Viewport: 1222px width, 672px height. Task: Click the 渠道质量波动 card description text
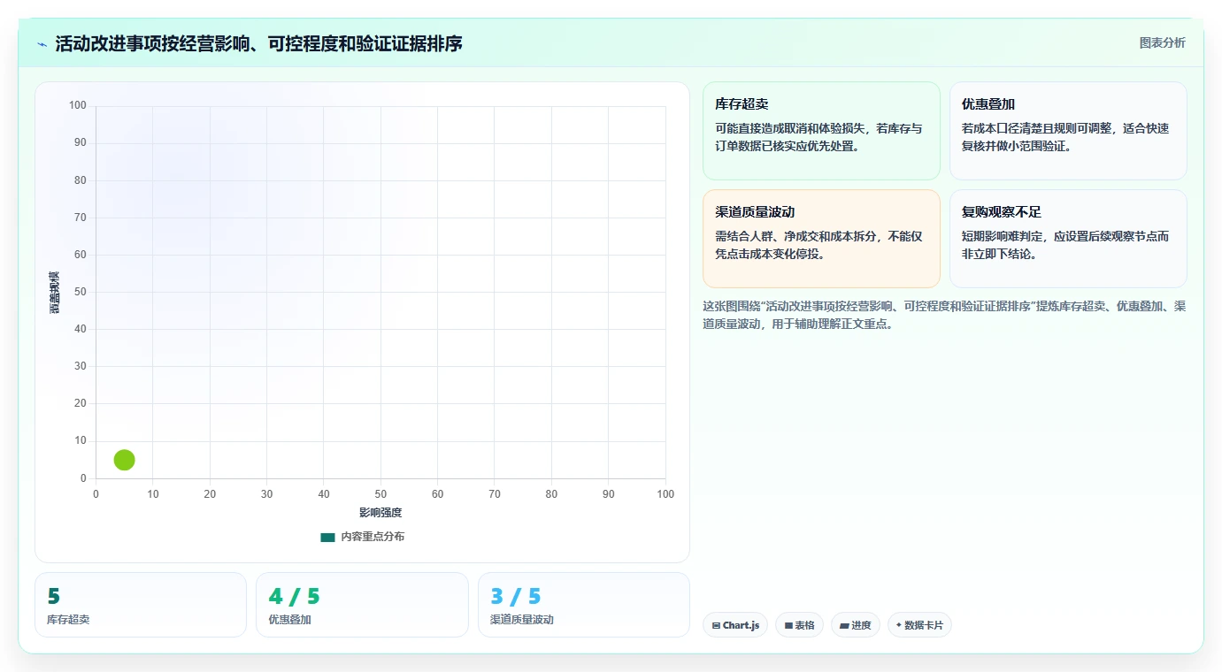pyautogui.click(x=819, y=245)
